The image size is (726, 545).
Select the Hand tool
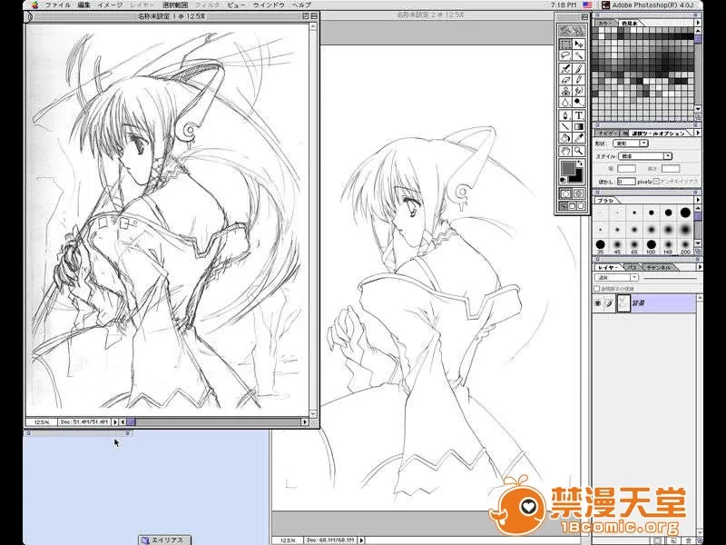point(565,150)
